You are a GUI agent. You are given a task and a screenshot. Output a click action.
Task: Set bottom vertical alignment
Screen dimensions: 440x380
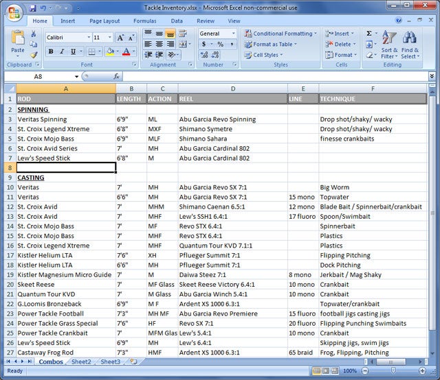pyautogui.click(x=170, y=34)
